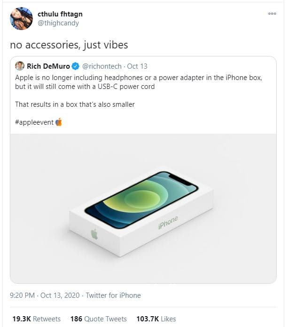Open the #appleevent hashtag
This screenshot has width=287, height=327.
point(34,122)
